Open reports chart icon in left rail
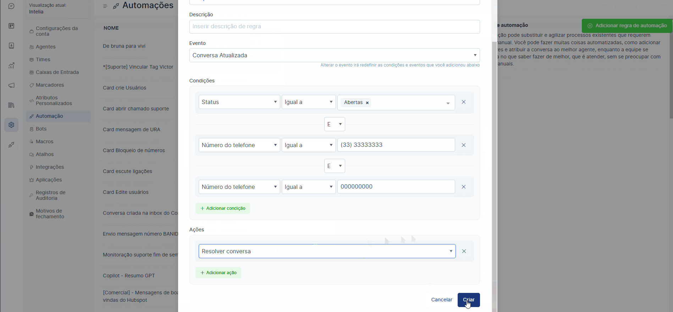 pyautogui.click(x=11, y=65)
